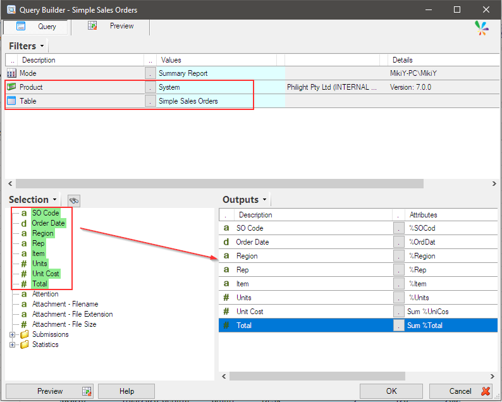Maximize the Query Builder window

457,9
